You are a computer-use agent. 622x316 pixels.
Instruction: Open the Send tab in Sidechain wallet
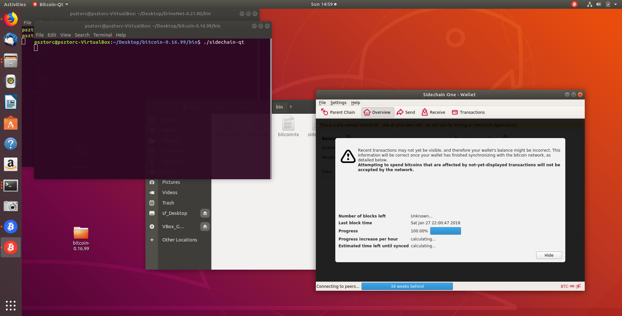pyautogui.click(x=406, y=112)
